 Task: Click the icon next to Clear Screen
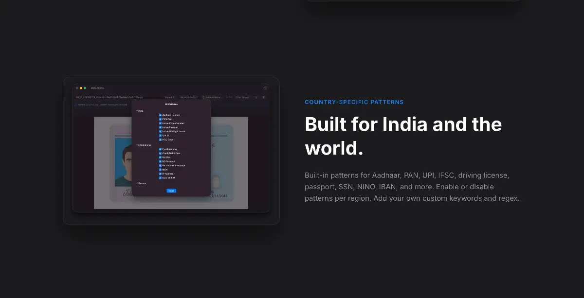point(256,97)
